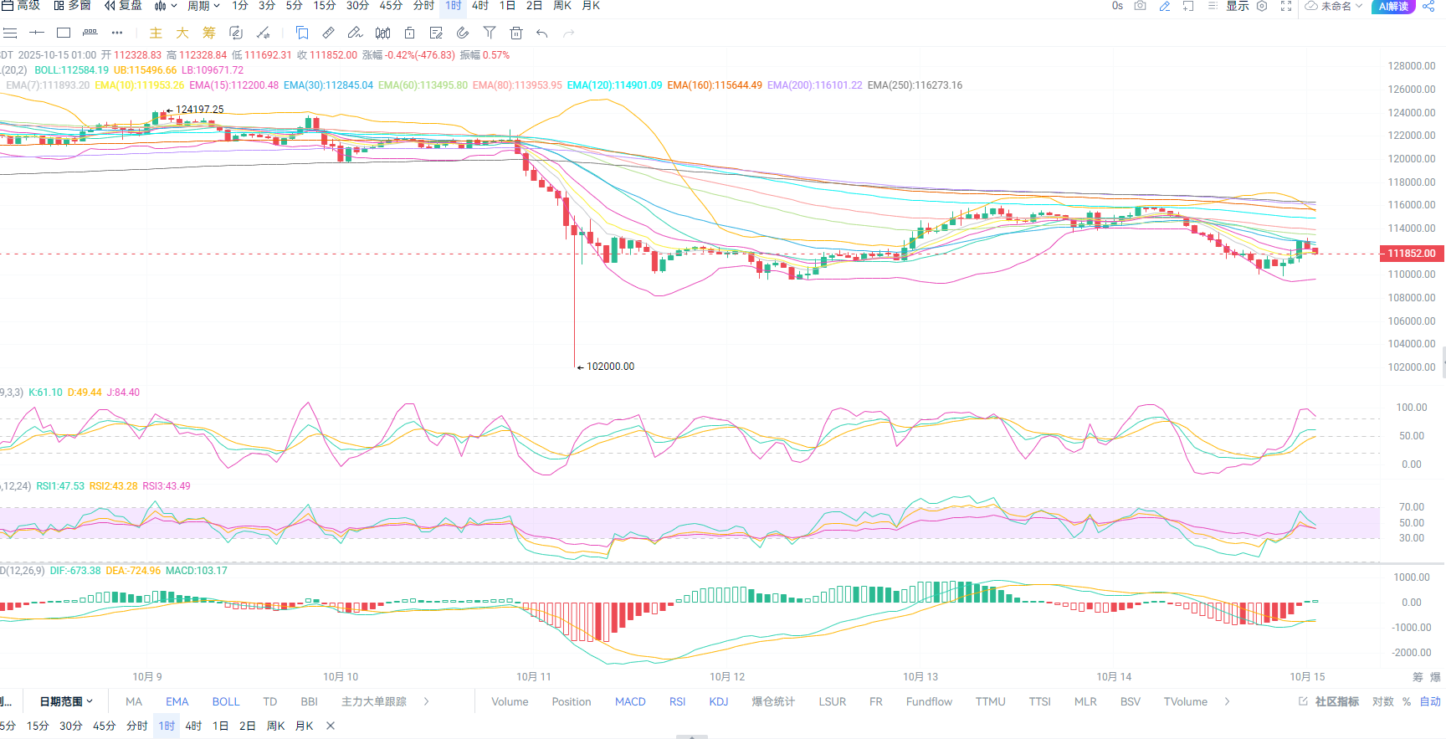Screen dimensions: 1446x739
Task: Click the trash delete drawings icon
Action: [516, 33]
